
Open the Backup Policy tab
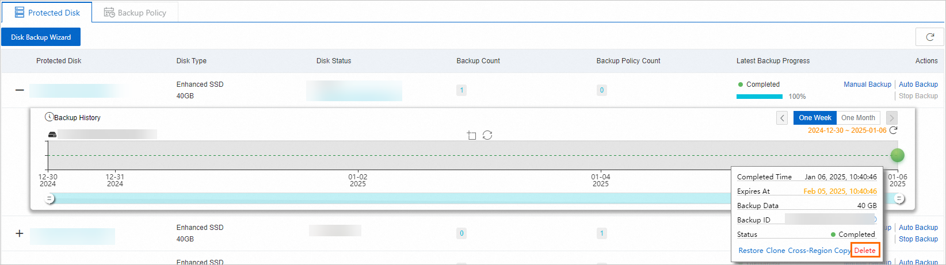point(135,12)
